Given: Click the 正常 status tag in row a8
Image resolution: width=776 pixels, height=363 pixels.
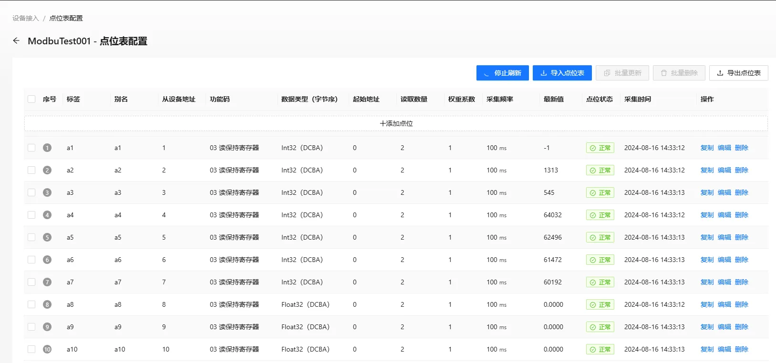Looking at the screenshot, I should point(600,304).
